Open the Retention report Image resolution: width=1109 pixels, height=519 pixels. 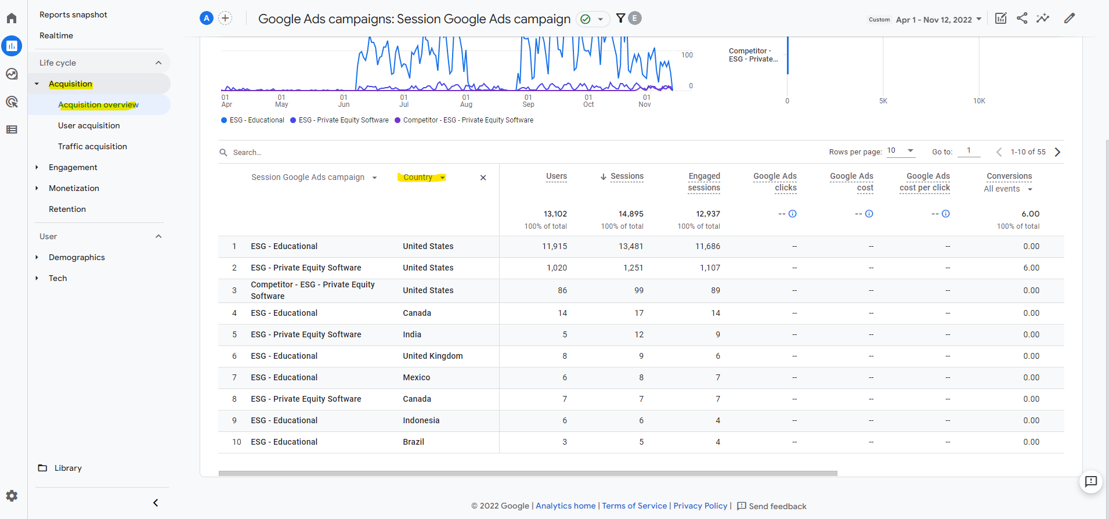(x=67, y=209)
